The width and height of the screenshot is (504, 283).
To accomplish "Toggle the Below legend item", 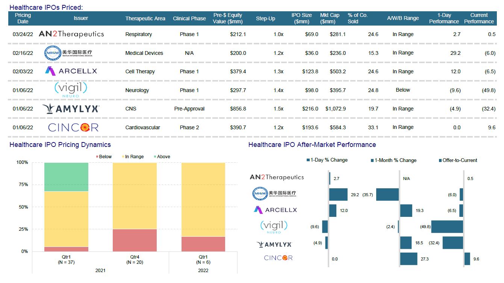I will click(x=104, y=157).
